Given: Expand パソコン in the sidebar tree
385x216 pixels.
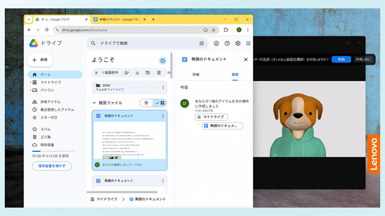Looking at the screenshot, I should tap(31, 90).
